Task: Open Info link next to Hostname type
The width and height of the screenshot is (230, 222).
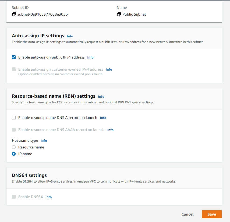Action: point(44,141)
